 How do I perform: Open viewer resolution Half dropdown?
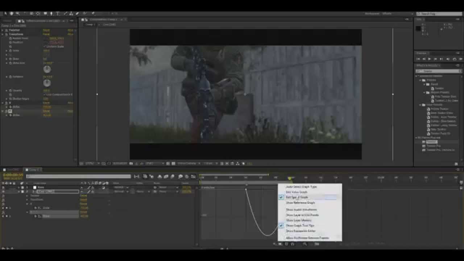coord(154,163)
